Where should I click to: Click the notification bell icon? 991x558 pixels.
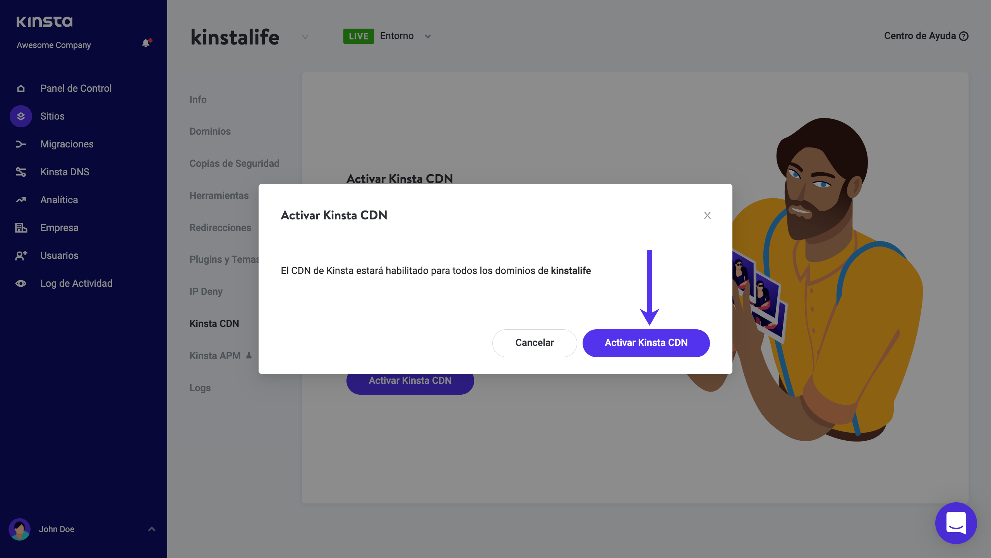pyautogui.click(x=146, y=43)
